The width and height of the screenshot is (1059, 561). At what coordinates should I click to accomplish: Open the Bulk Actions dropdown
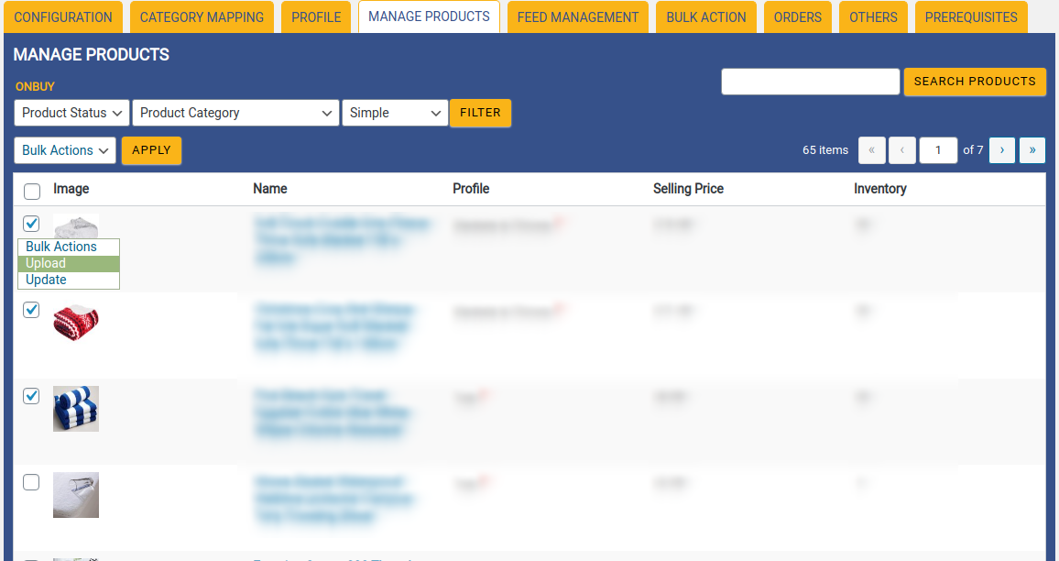[64, 149]
